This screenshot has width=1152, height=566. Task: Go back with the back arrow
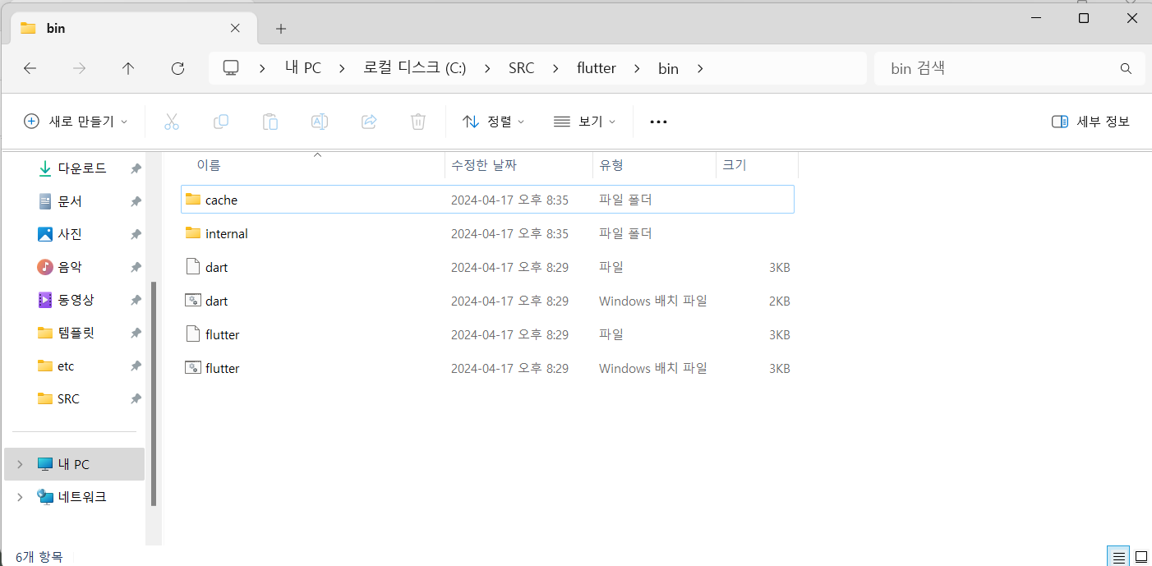click(x=30, y=69)
